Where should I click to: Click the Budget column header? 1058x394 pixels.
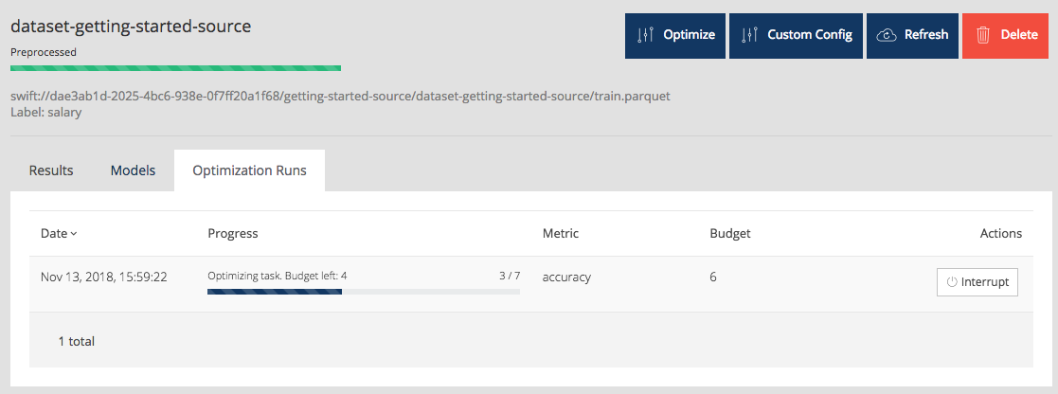pos(729,233)
